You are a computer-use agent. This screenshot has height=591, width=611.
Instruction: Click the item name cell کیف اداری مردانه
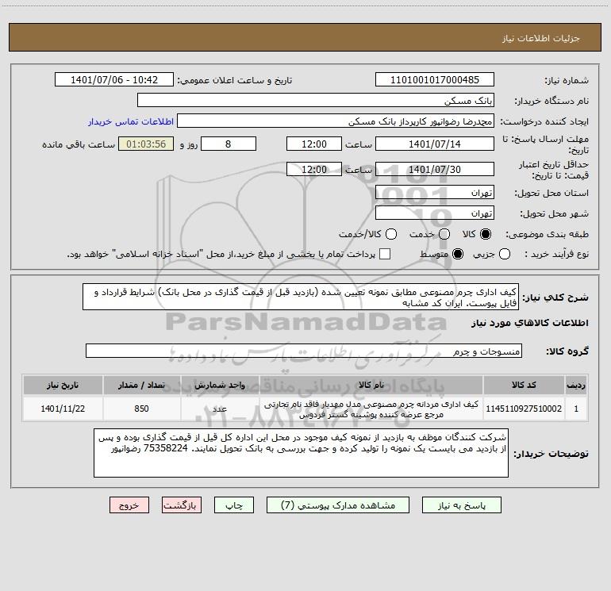371,409
